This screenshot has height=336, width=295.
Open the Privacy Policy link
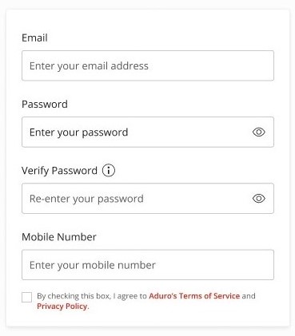[x=62, y=306]
